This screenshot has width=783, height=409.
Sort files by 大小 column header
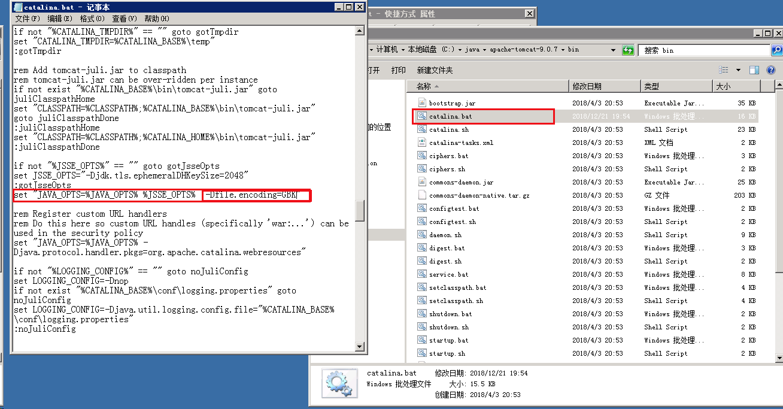[x=723, y=86]
